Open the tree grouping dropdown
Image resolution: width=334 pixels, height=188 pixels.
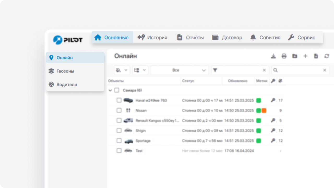pyautogui.click(x=140, y=70)
